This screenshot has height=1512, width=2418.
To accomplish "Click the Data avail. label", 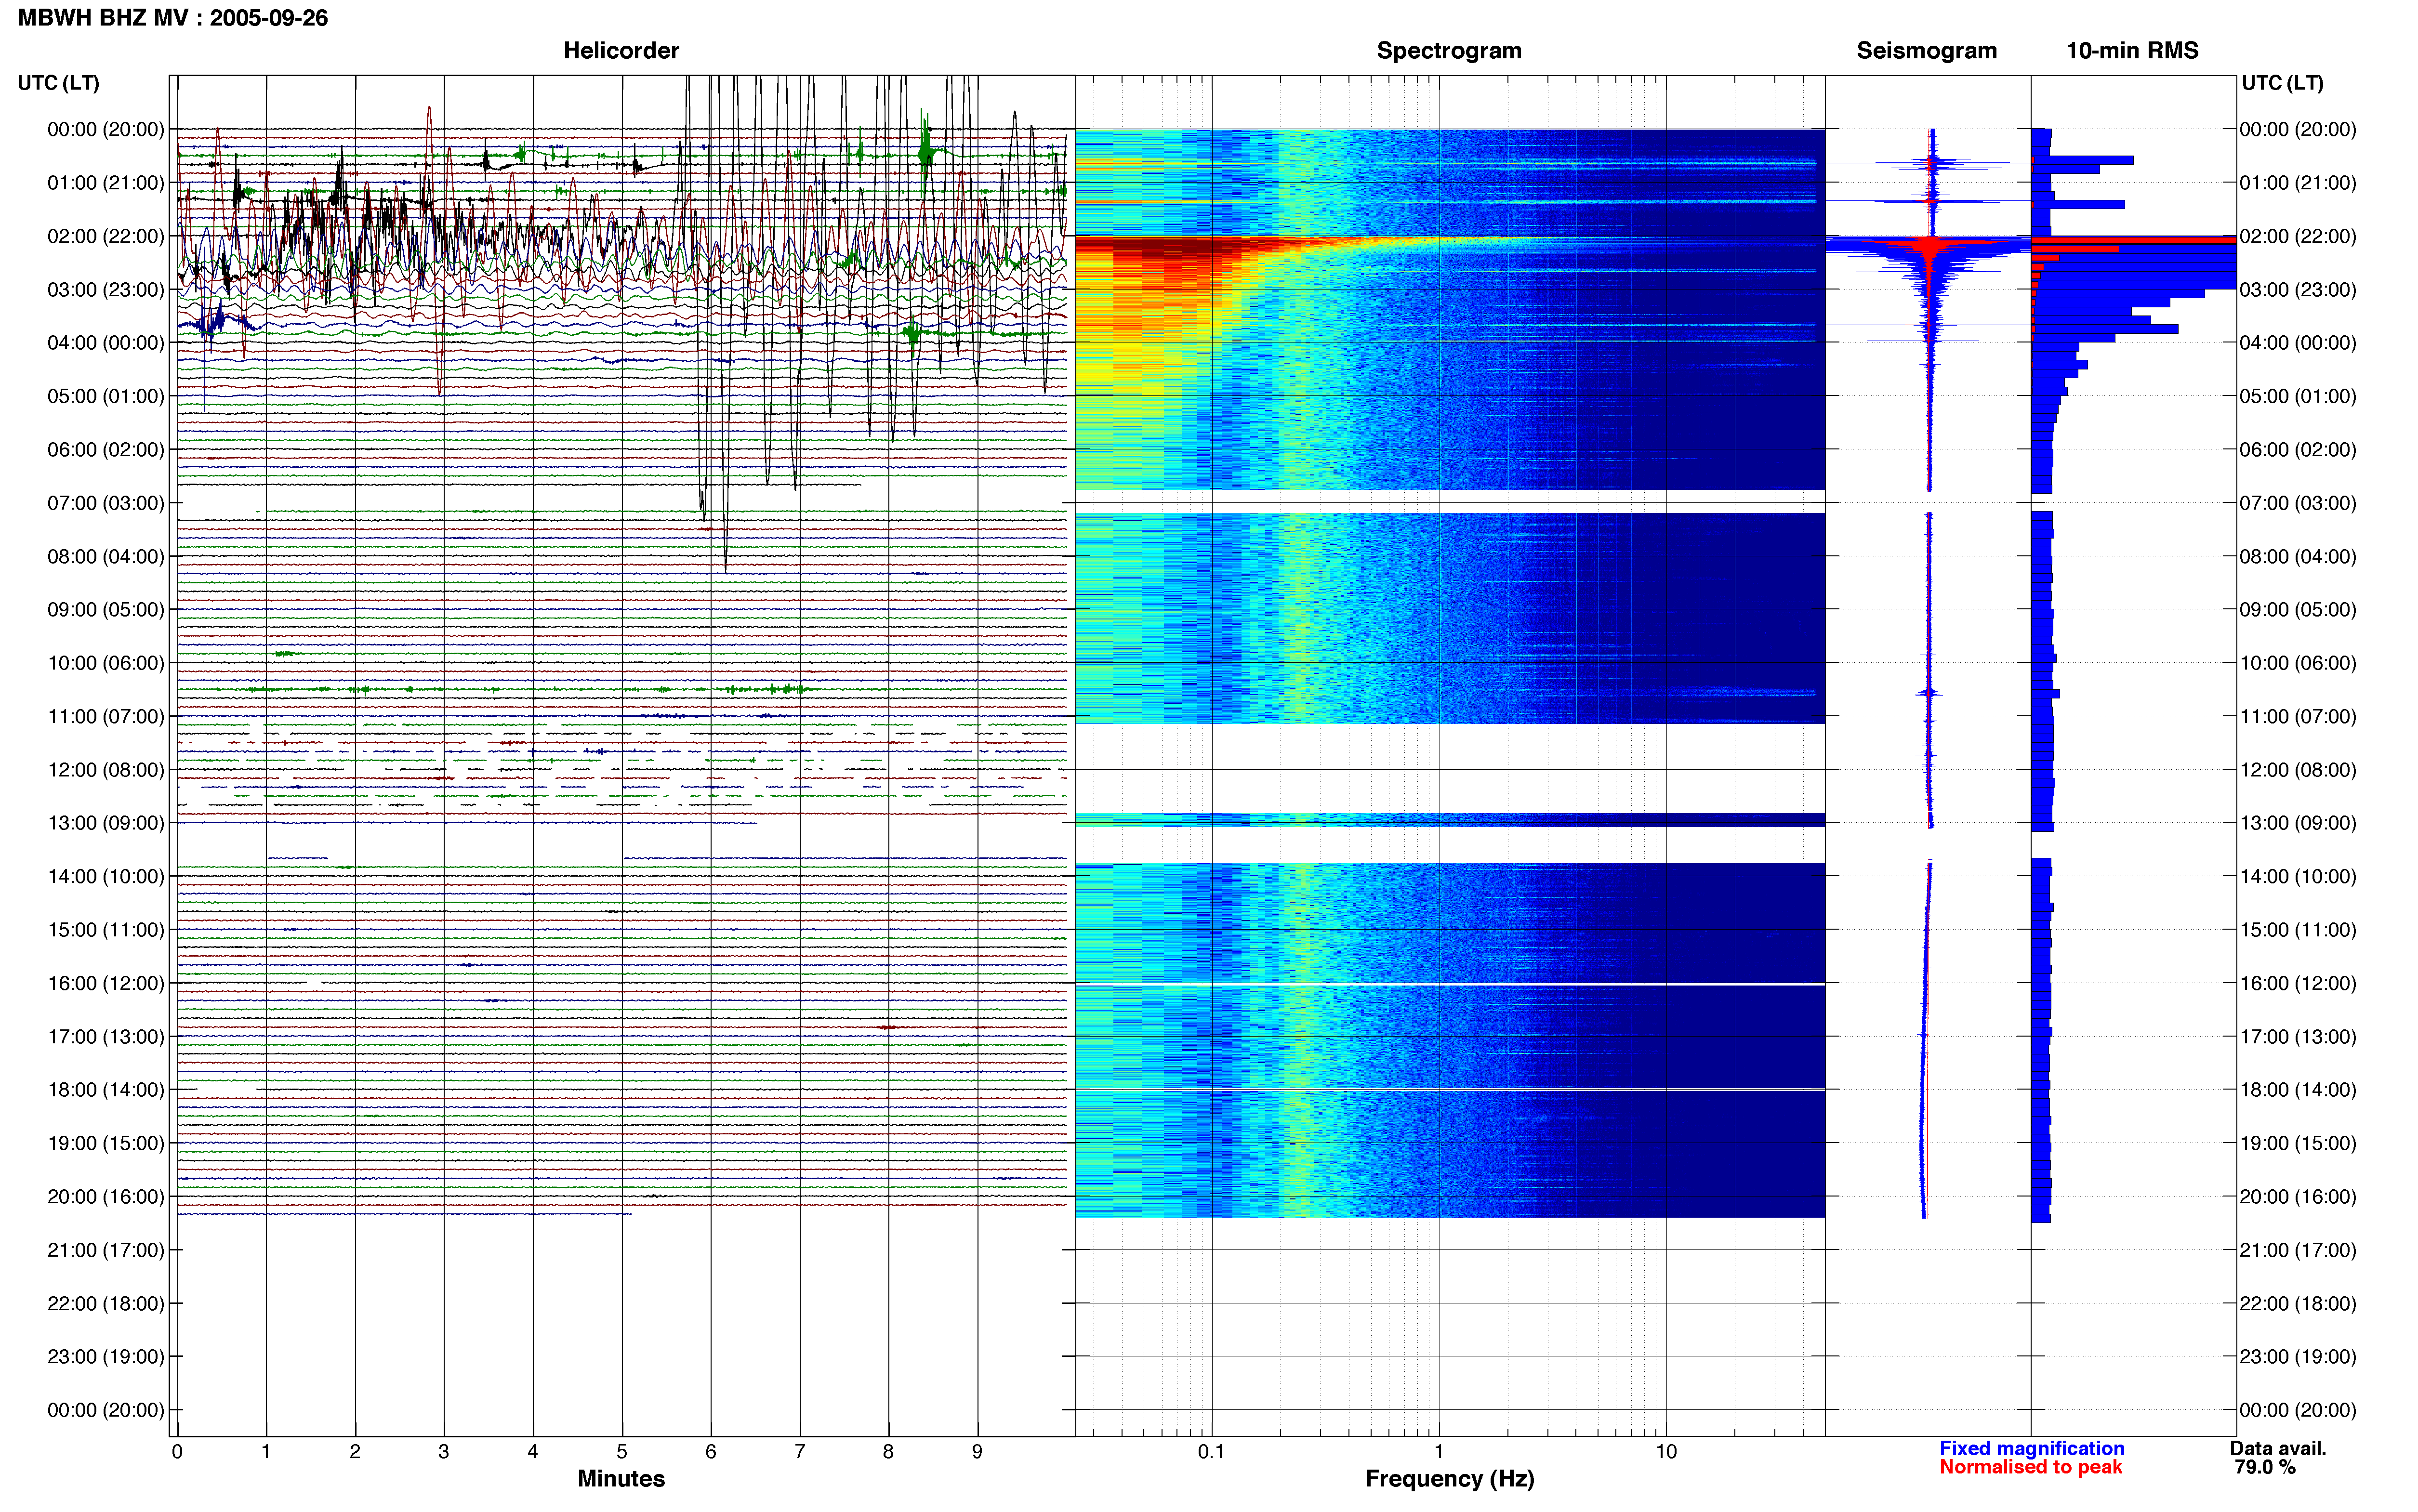I will [2278, 1448].
